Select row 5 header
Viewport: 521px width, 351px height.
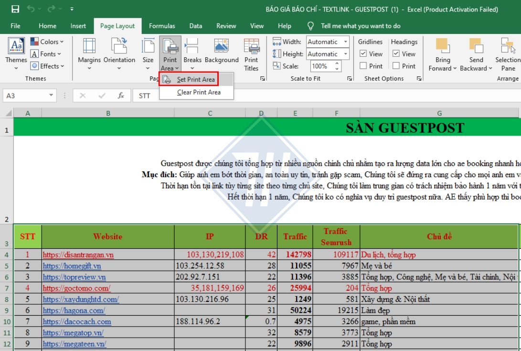click(x=7, y=266)
